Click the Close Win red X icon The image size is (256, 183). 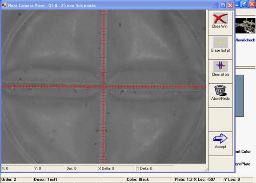(x=220, y=19)
